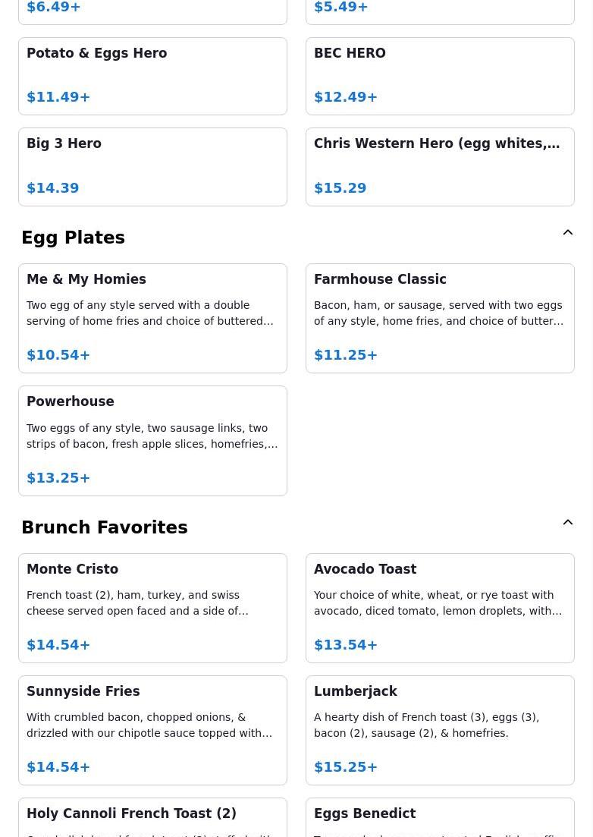Click the Egg Plates section heading

tap(73, 238)
